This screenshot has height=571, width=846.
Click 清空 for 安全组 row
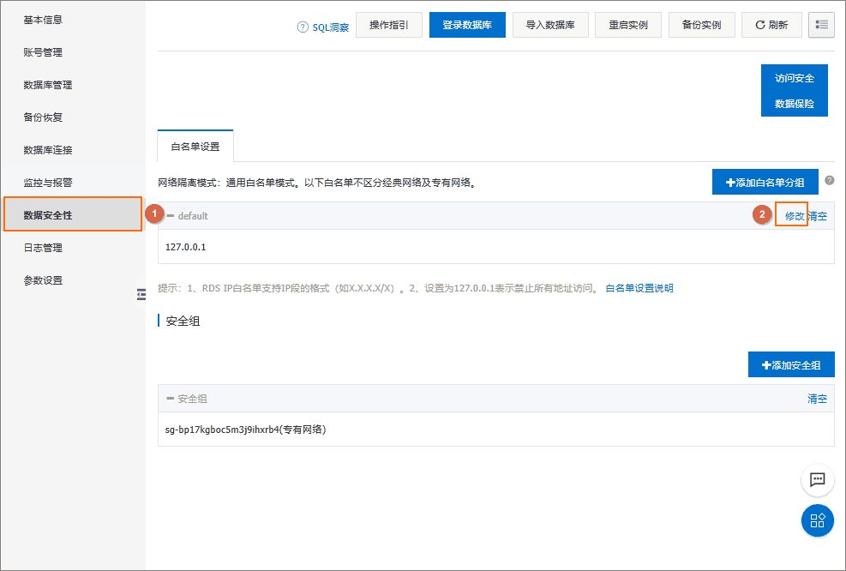point(817,399)
